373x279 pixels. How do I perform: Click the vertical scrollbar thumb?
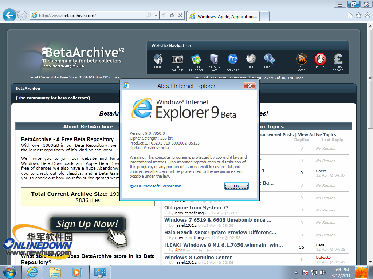370,79
